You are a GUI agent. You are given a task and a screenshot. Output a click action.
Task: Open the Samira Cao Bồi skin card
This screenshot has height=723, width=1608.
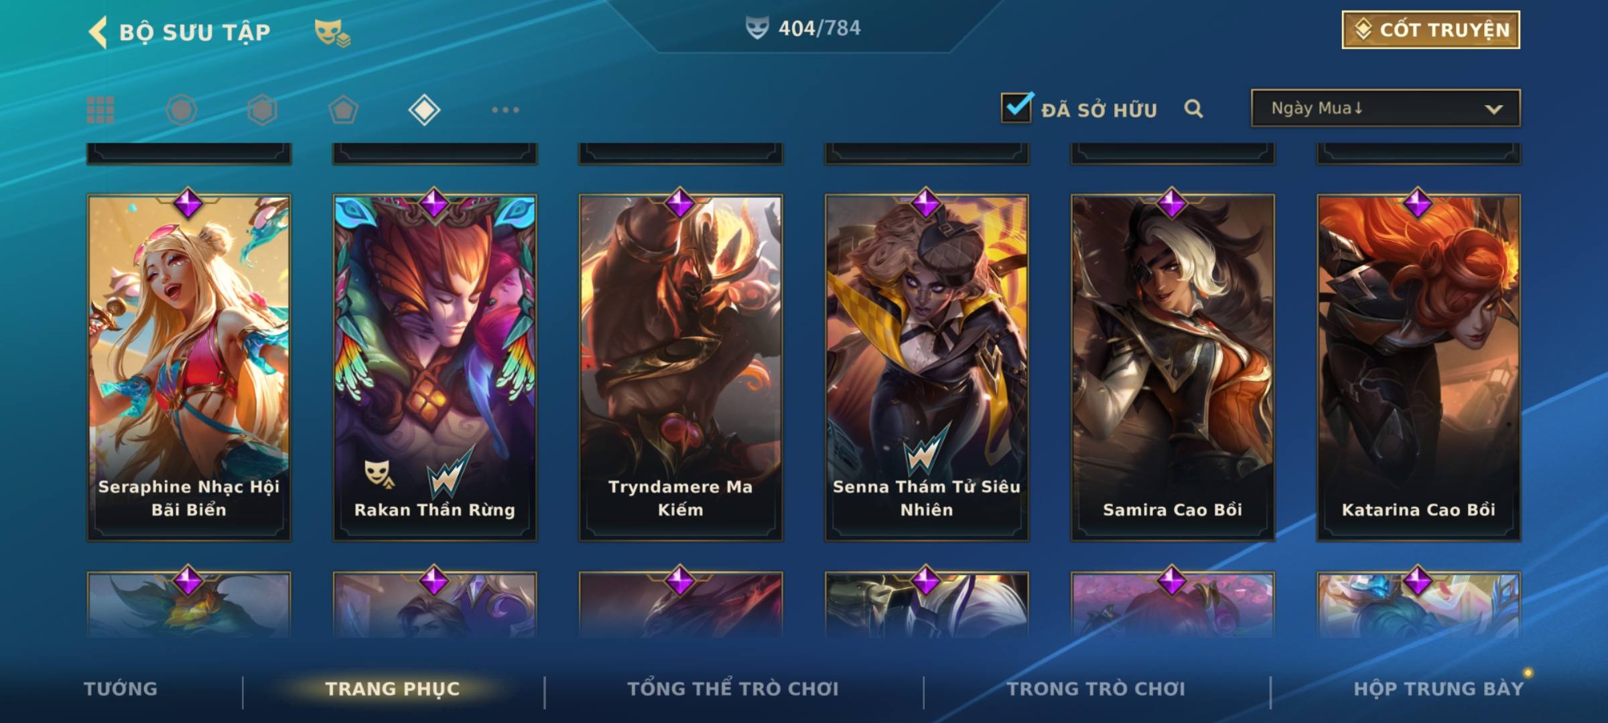pos(1172,368)
